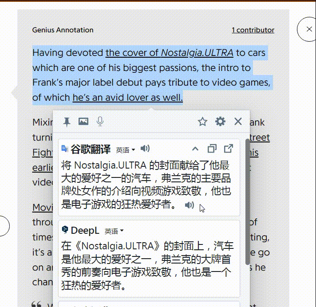The width and height of the screenshot is (316, 307).
Task: Open Google Translate in new window
Action: point(229,149)
